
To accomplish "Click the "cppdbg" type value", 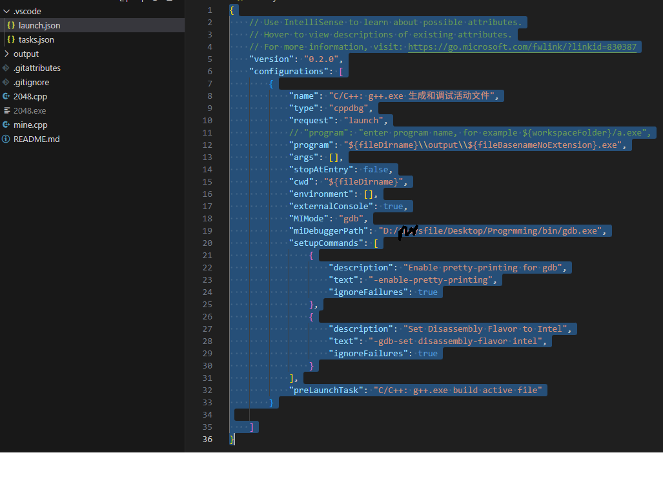I will click(x=349, y=108).
